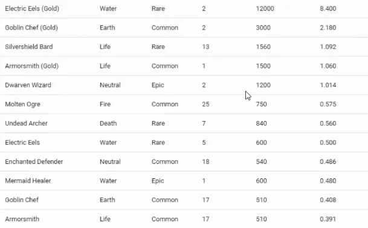
Task: Click the 12000 value for Electric Eels Gold
Action: pyautogui.click(x=265, y=8)
